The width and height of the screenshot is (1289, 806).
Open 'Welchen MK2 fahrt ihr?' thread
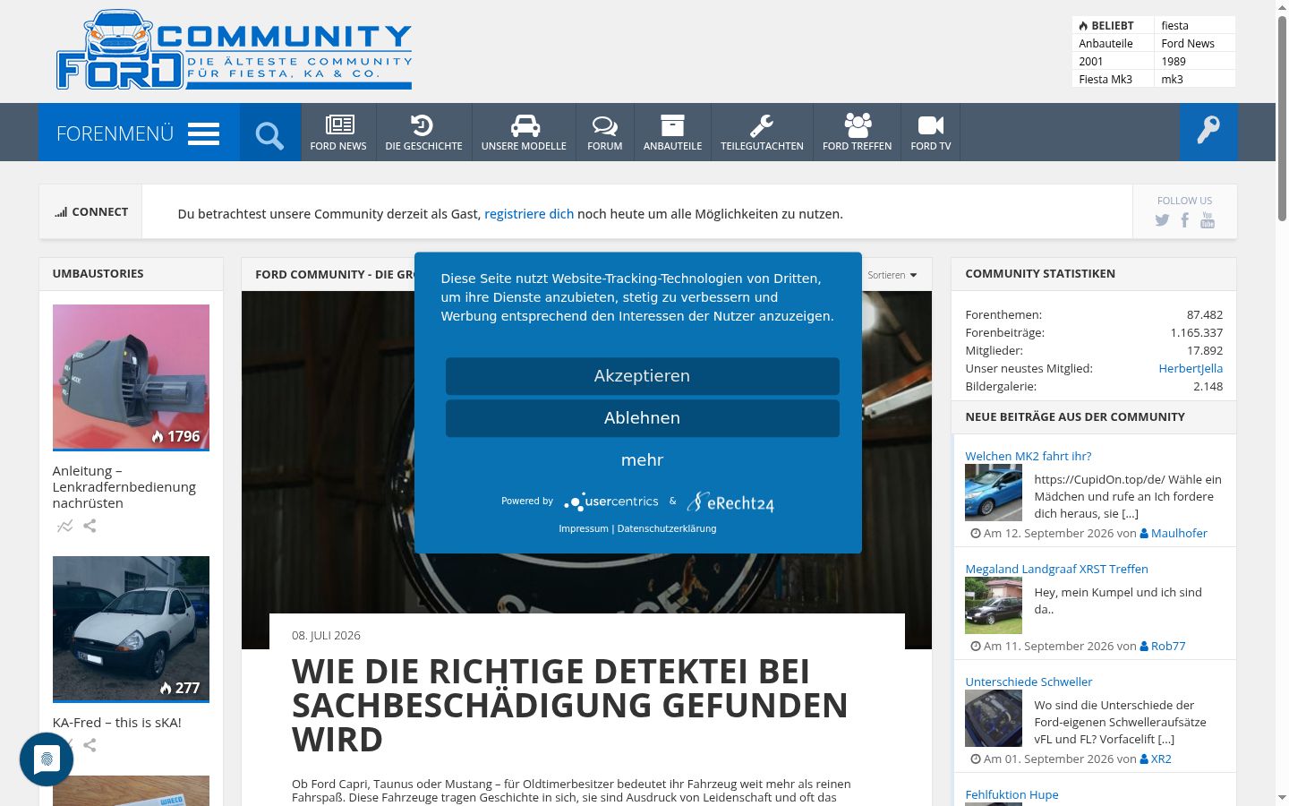[x=1029, y=456]
